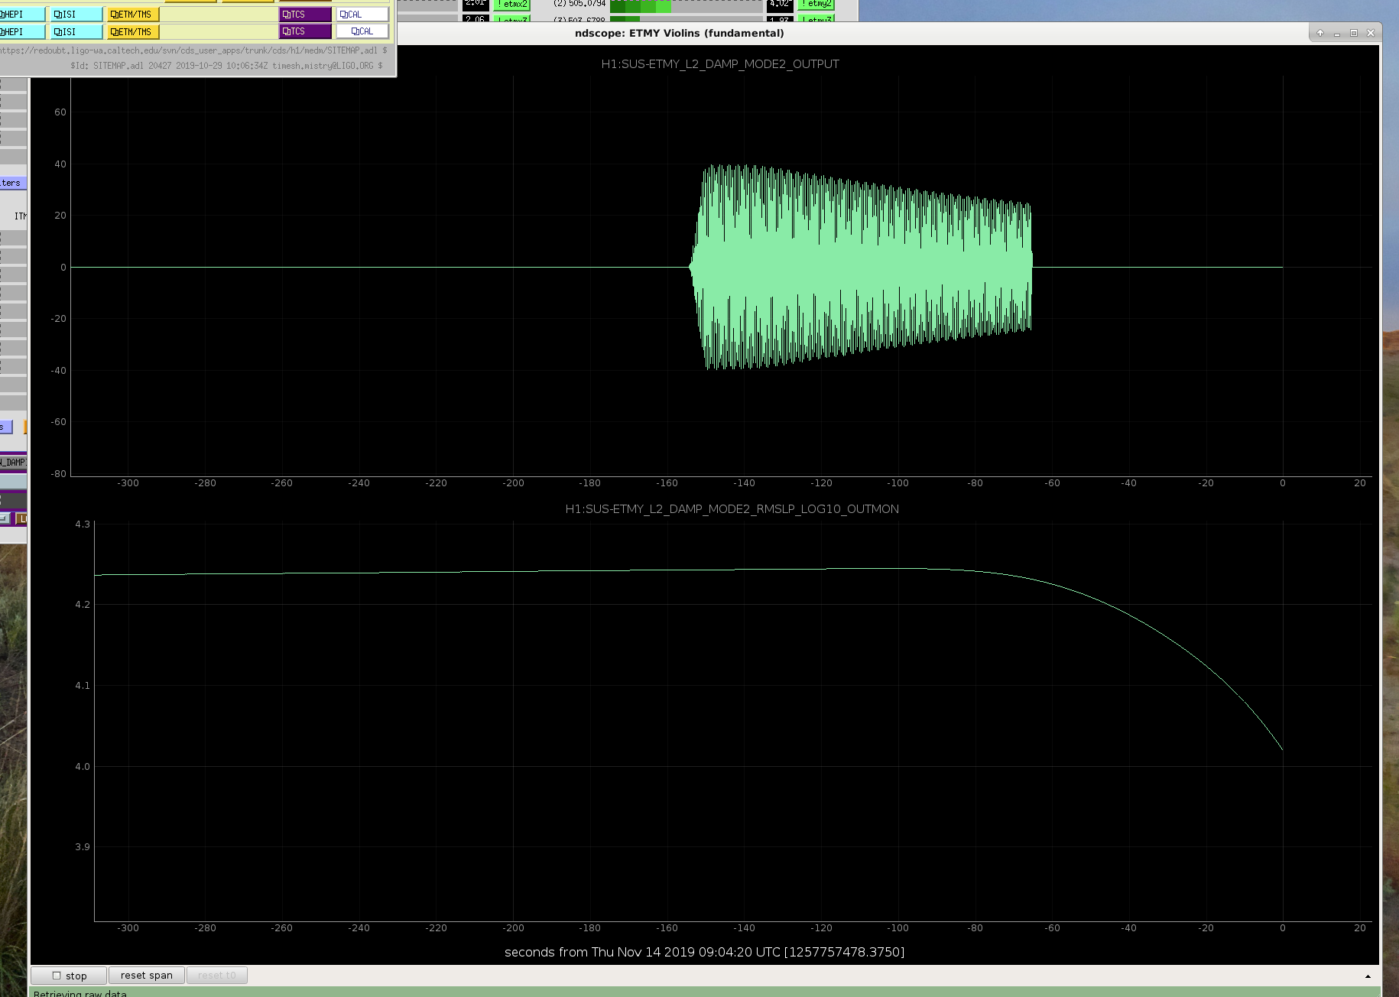Open first-row CAL screen button
The image size is (1399, 997).
coord(362,15)
